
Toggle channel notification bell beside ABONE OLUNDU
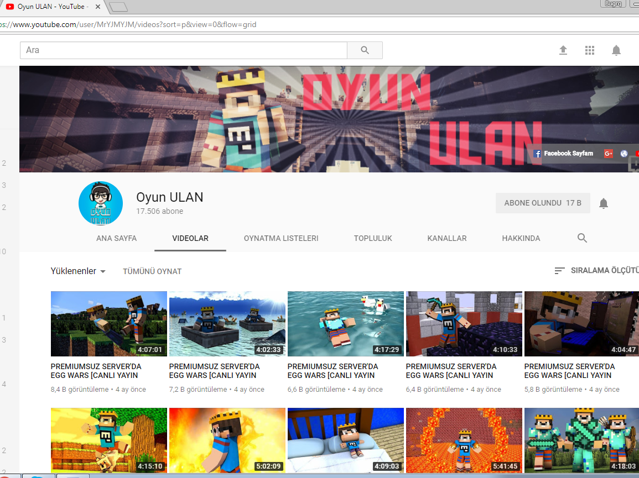[604, 203]
